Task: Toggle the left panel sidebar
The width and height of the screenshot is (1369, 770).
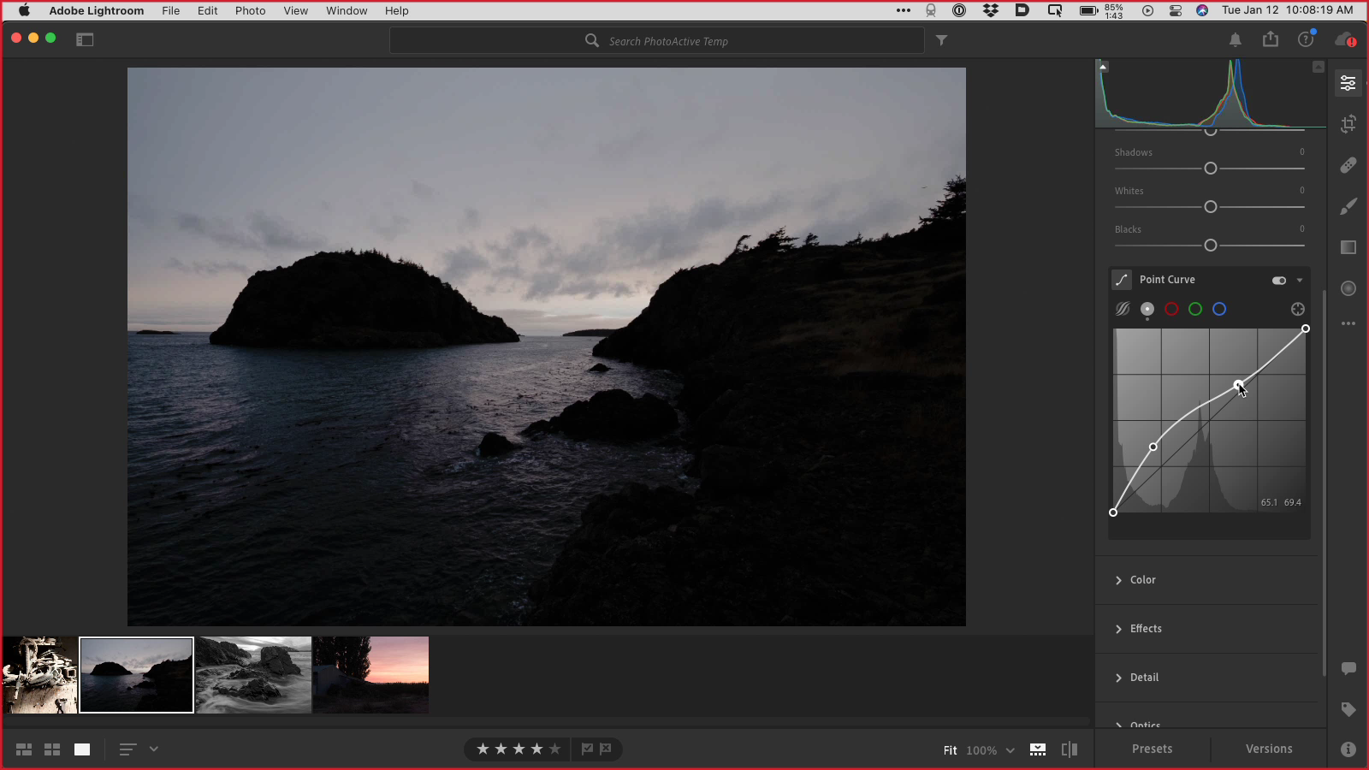Action: pyautogui.click(x=85, y=40)
